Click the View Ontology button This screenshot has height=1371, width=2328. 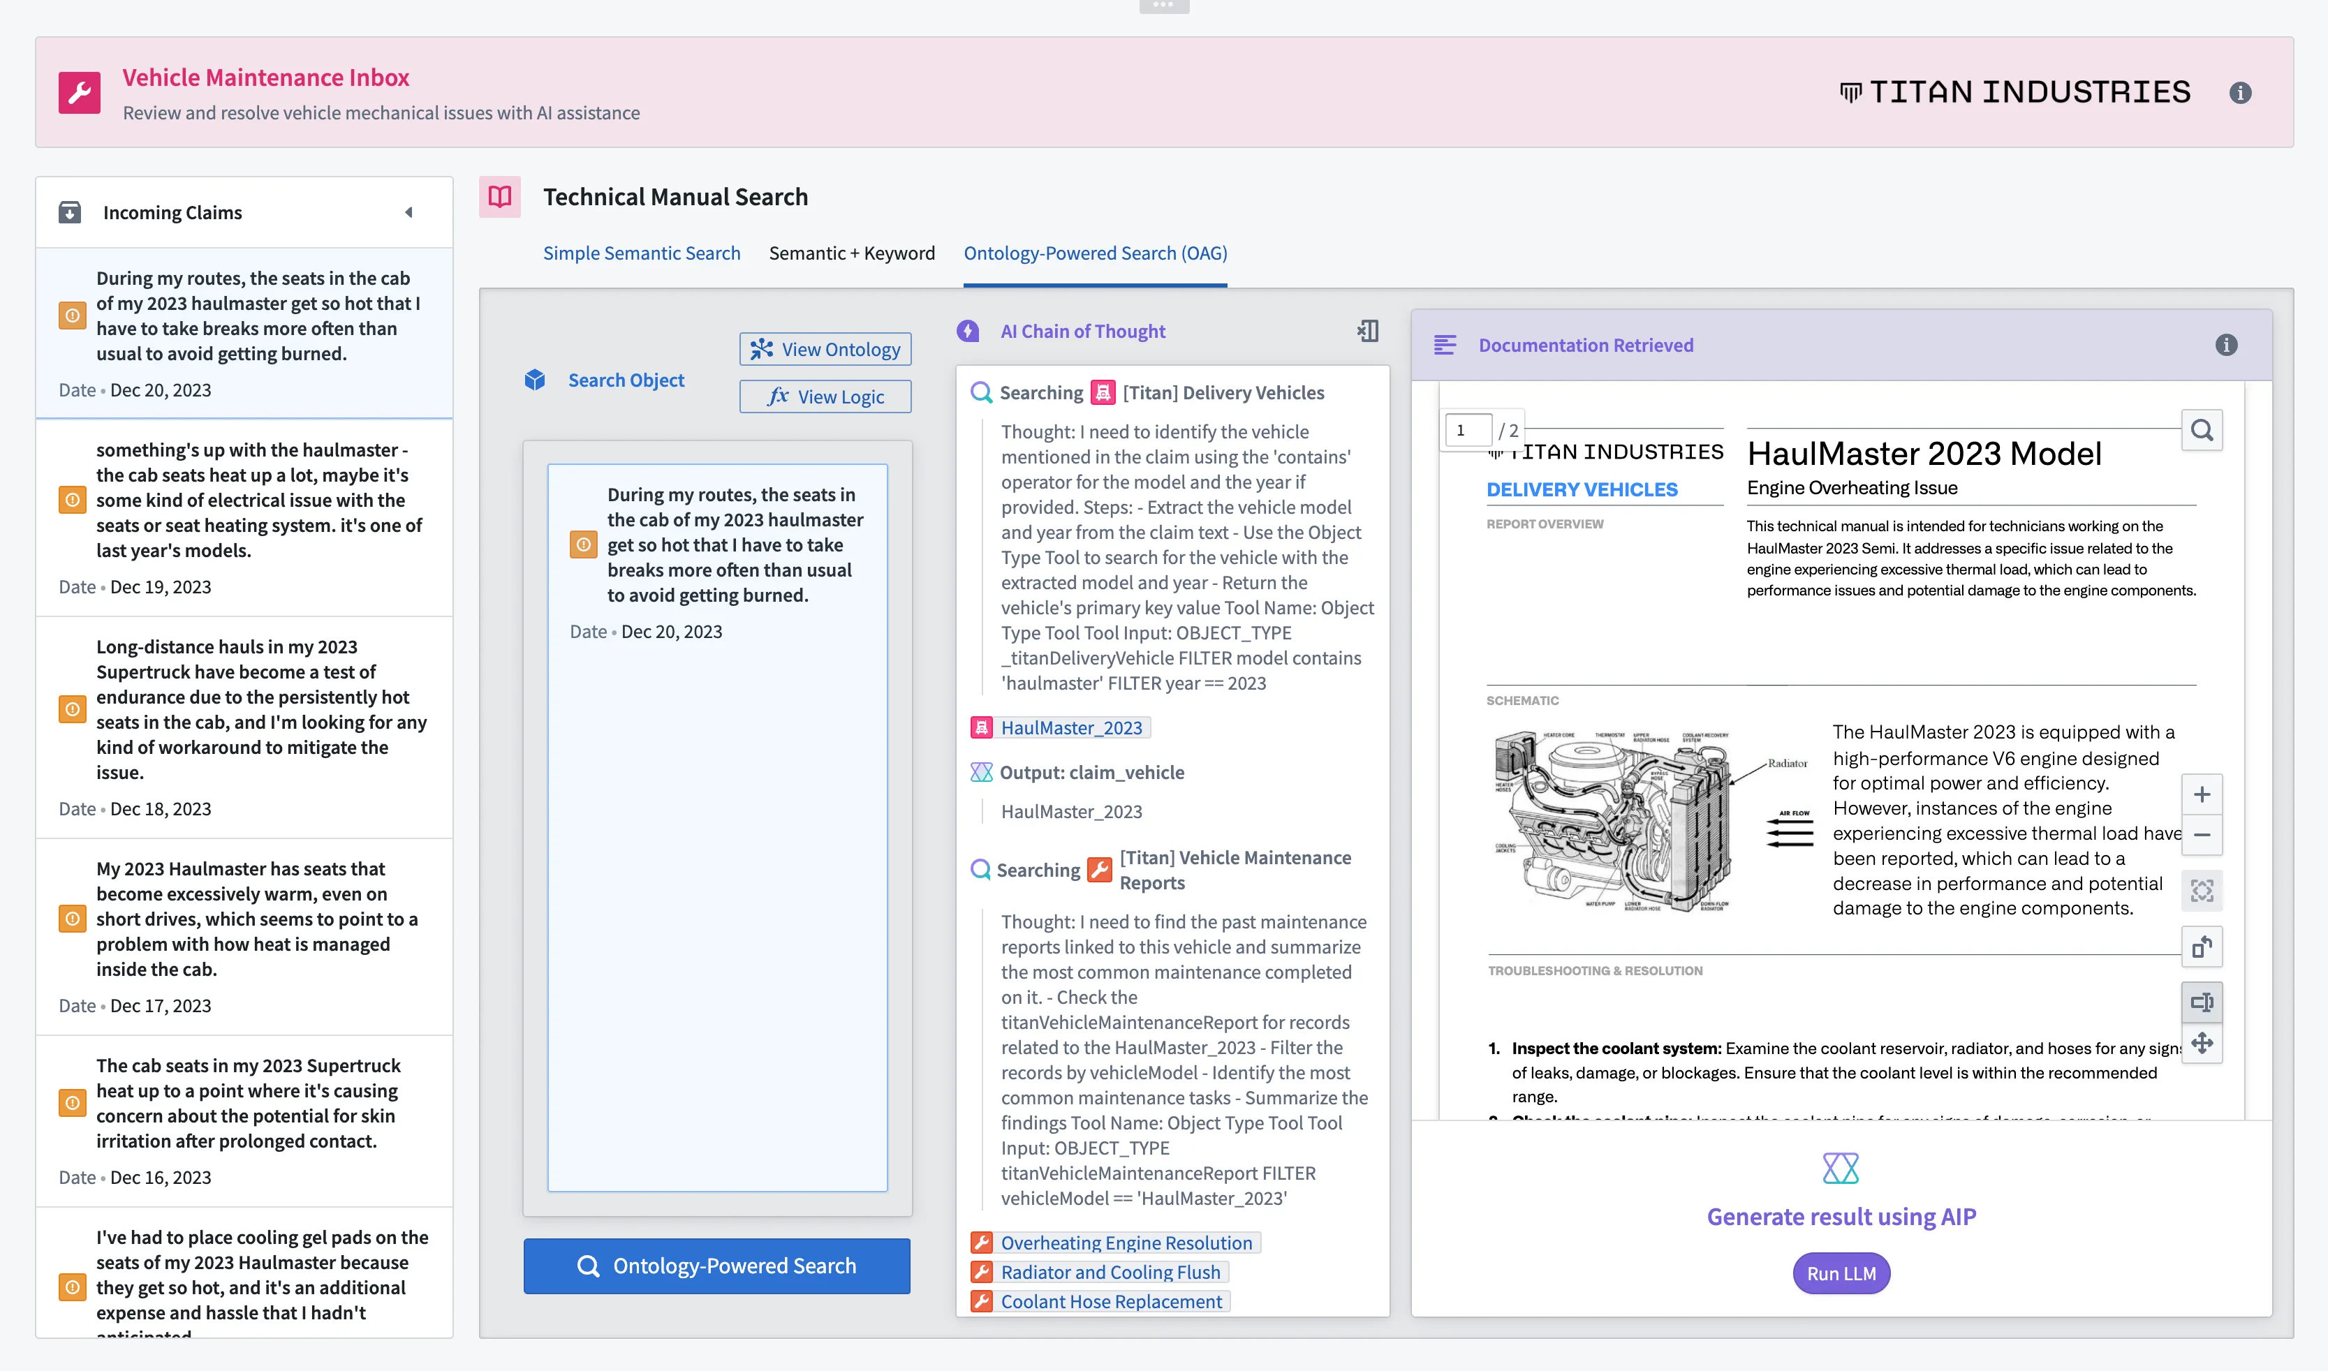click(x=825, y=349)
